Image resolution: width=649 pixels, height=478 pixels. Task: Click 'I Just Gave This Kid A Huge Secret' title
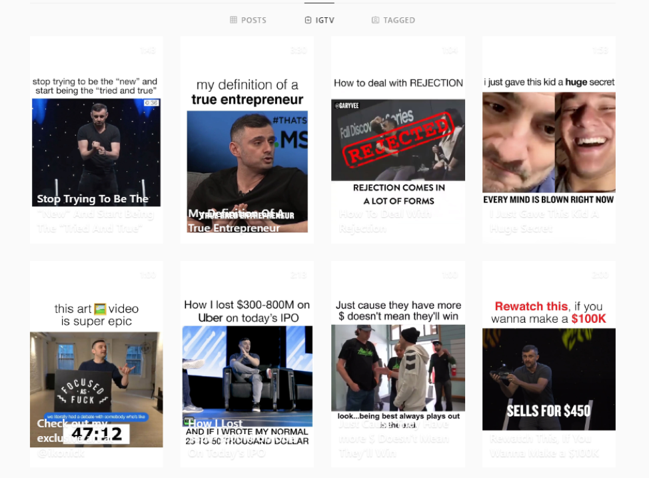[544, 222]
